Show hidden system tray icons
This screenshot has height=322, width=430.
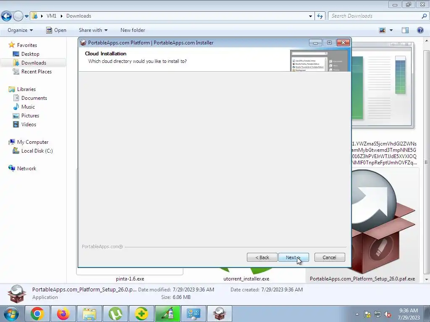pyautogui.click(x=357, y=314)
